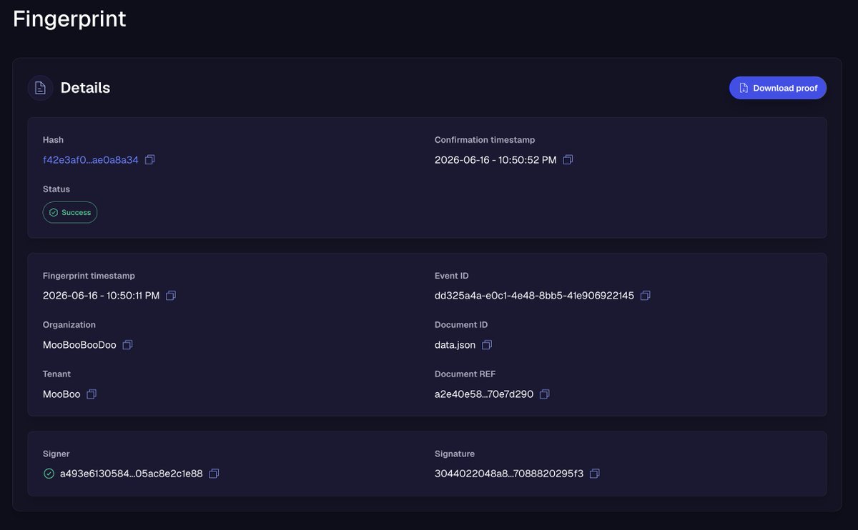Select Document REF a2e40e58…70e7d290

pyautogui.click(x=484, y=394)
